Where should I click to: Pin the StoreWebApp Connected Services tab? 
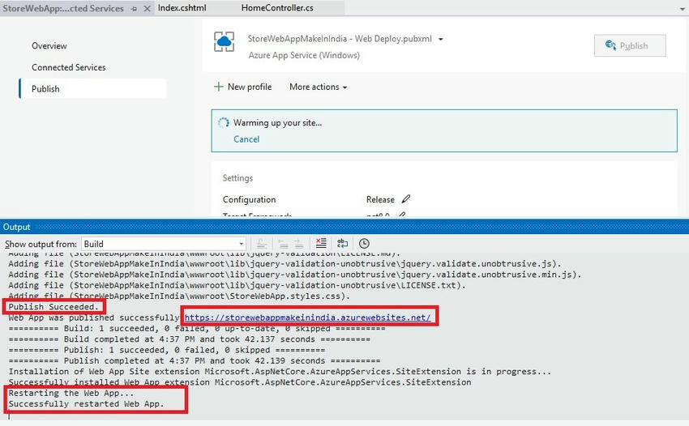134,9
